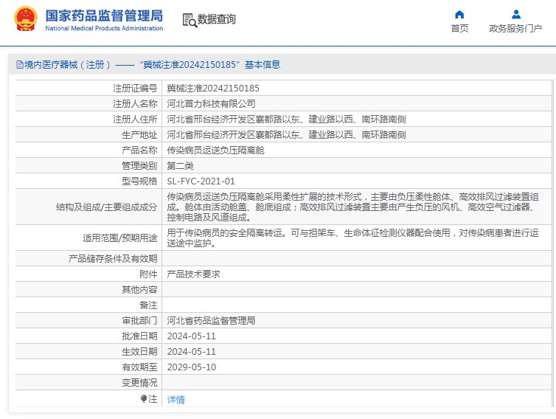Click the 国家药品监督管理局 site title
The width and height of the screenshot is (556, 419).
(x=104, y=15)
